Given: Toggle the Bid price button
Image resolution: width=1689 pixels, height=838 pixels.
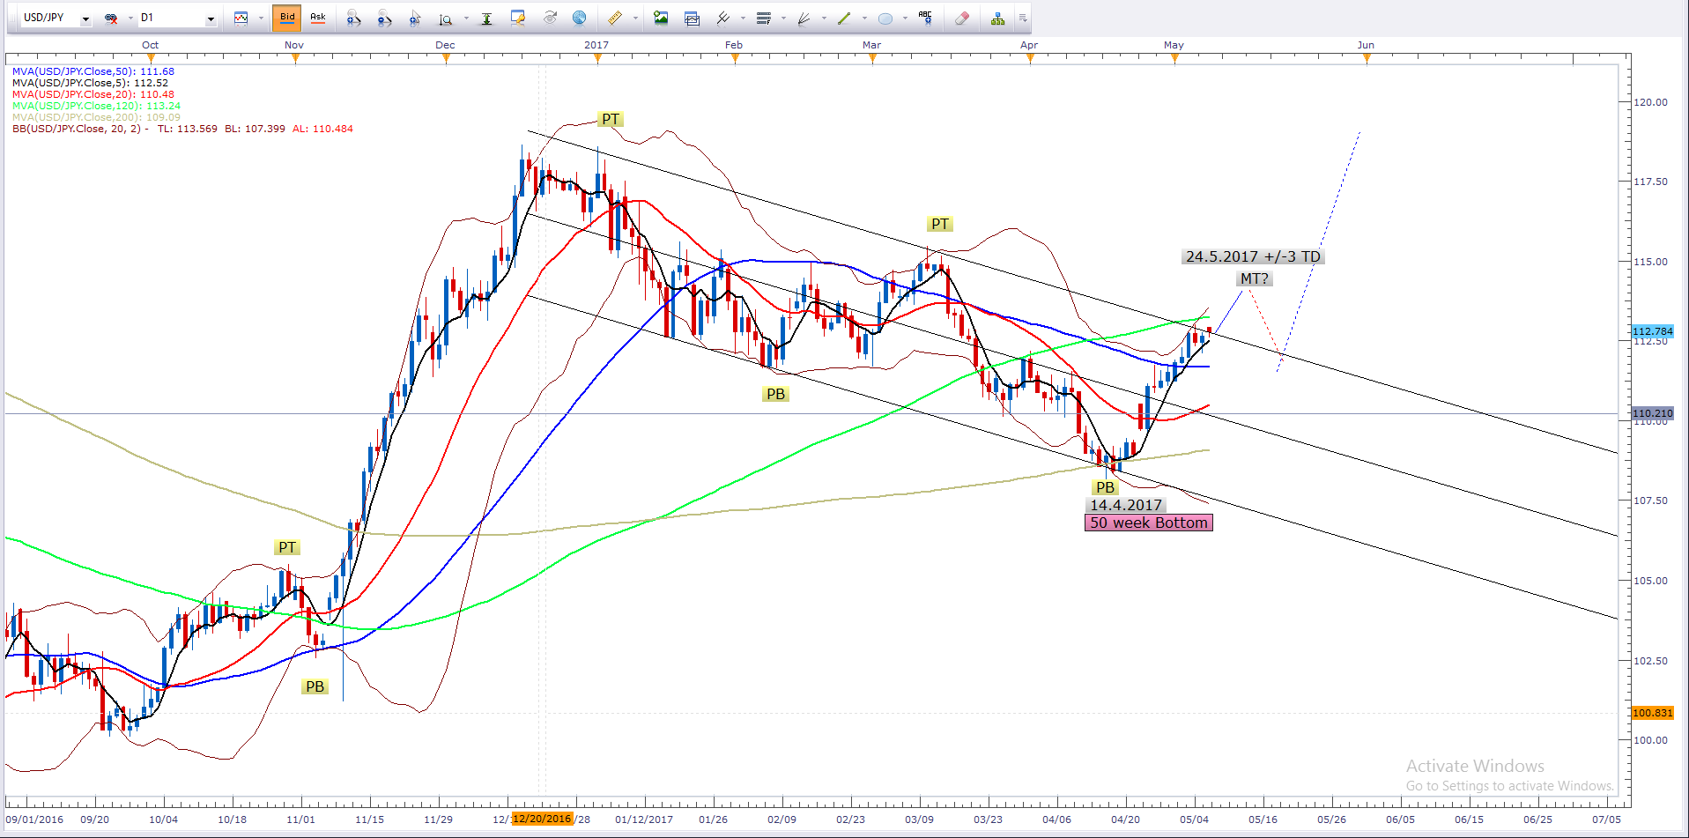Looking at the screenshot, I should point(287,18).
